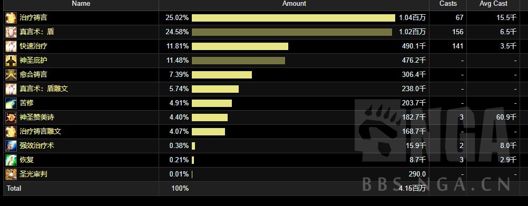Click the 真言术：盾 spell icon

click(11, 32)
